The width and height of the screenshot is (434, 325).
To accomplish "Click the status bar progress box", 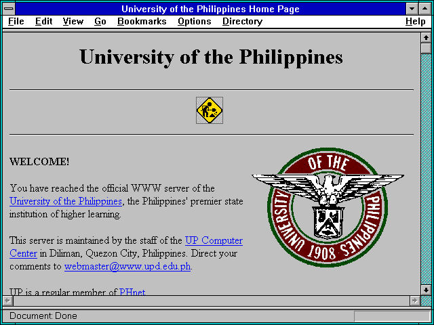I will [392, 316].
